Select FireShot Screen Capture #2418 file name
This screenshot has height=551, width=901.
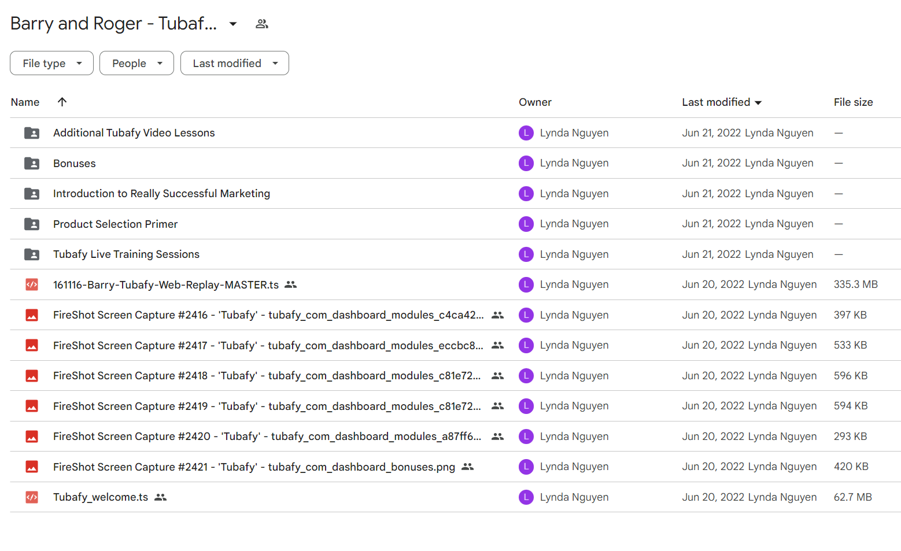(267, 376)
